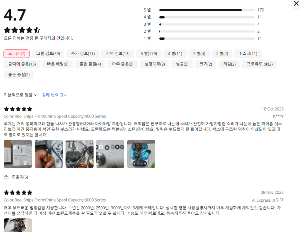Click the overall star rating icons
This screenshot has height=232, width=300.
coord(22,30)
